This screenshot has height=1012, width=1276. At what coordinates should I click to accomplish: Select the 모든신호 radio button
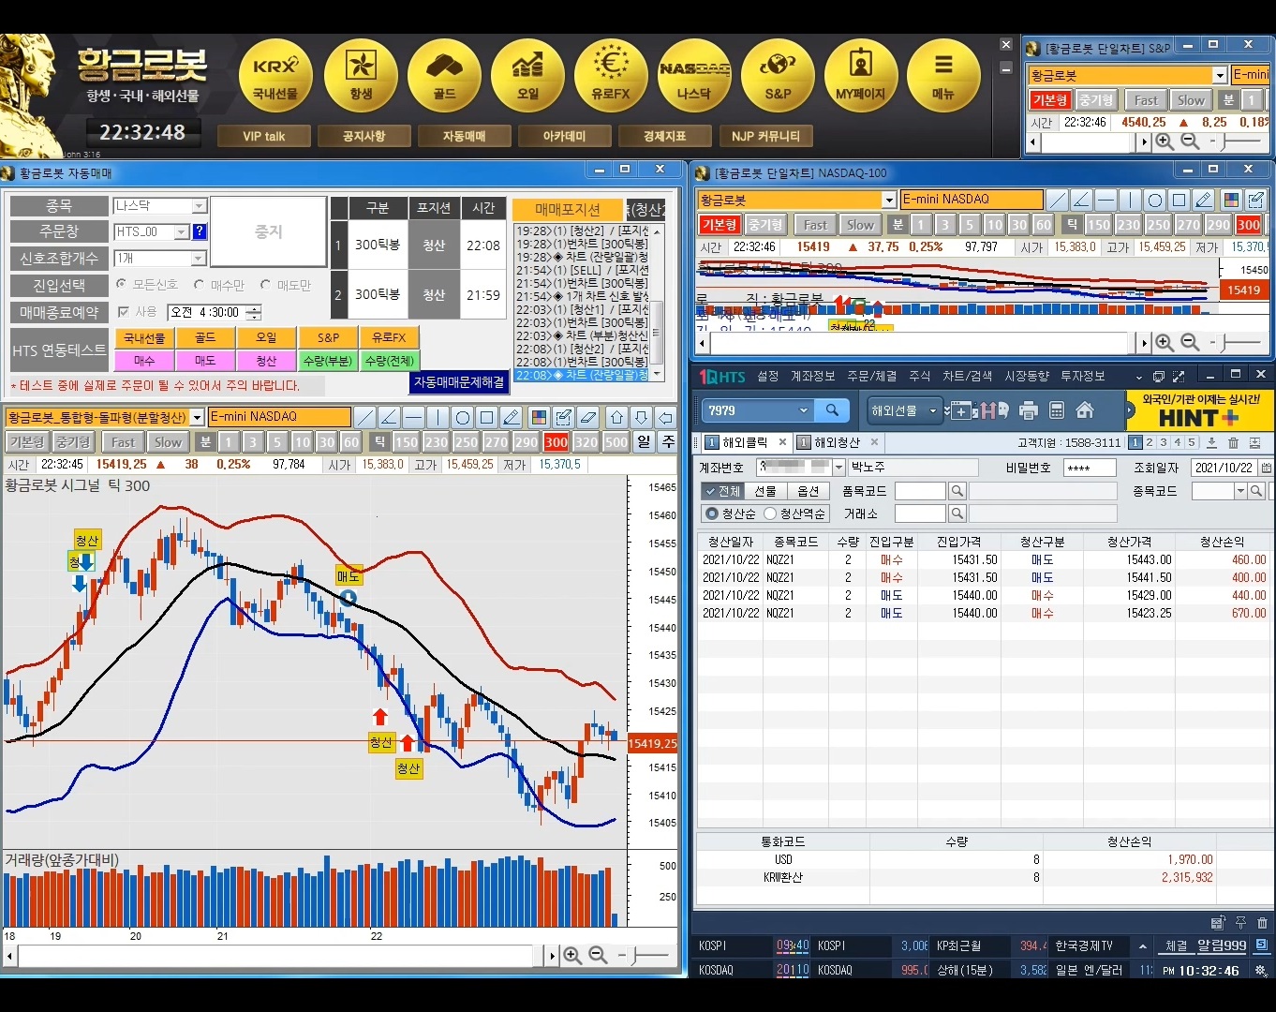point(122,284)
